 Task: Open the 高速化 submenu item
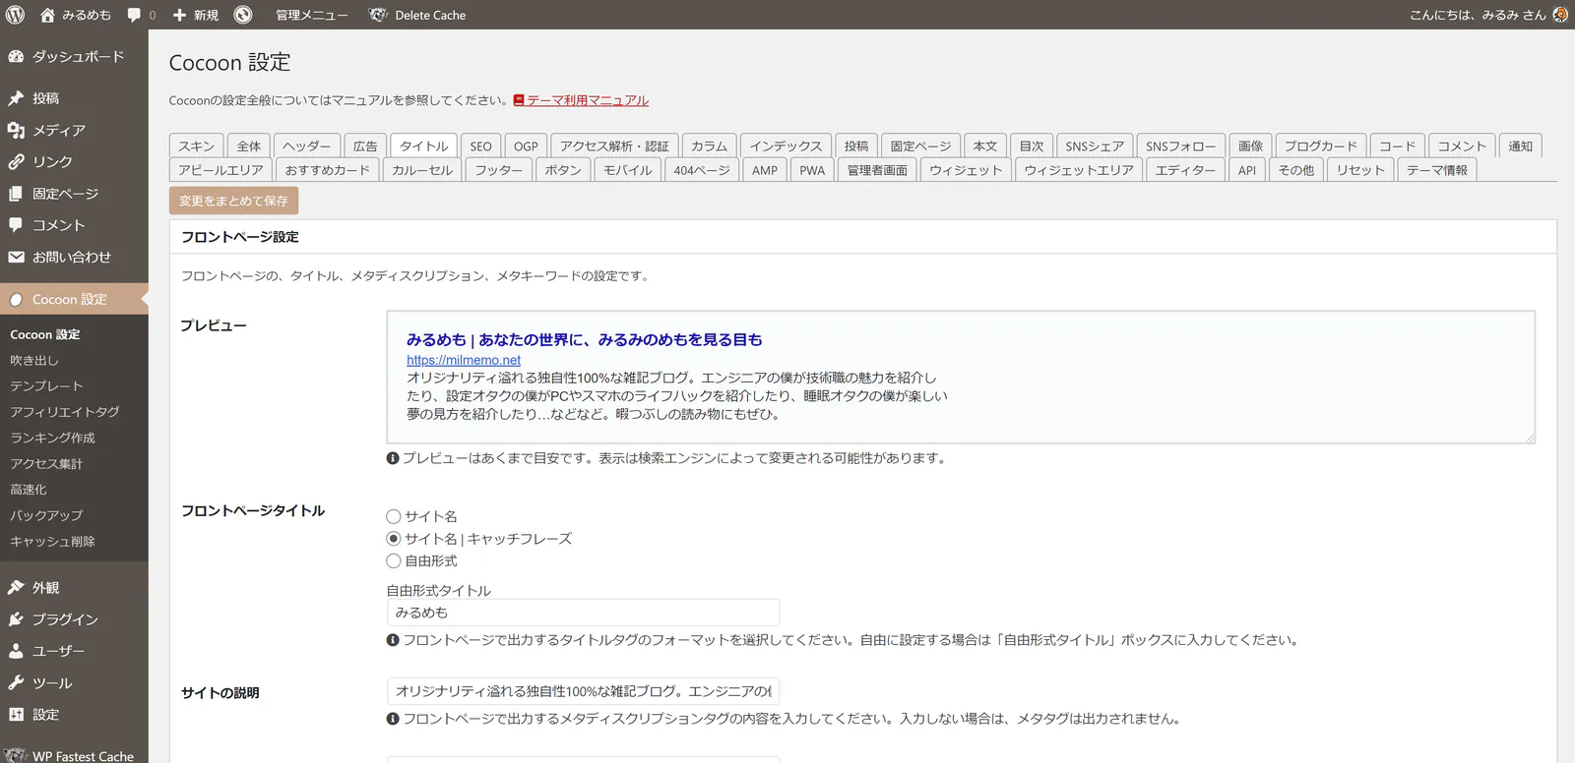coord(29,490)
